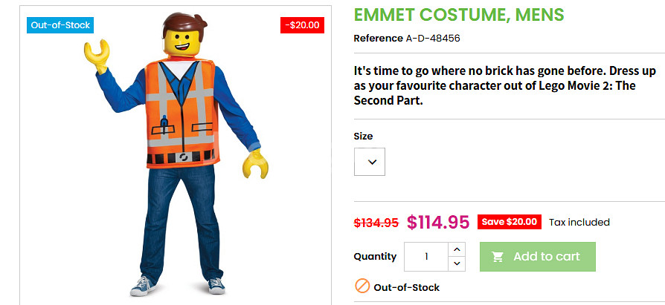Image resolution: width=665 pixels, height=305 pixels.
Task: Click the cart icon in Add to cart
Action: click(498, 257)
